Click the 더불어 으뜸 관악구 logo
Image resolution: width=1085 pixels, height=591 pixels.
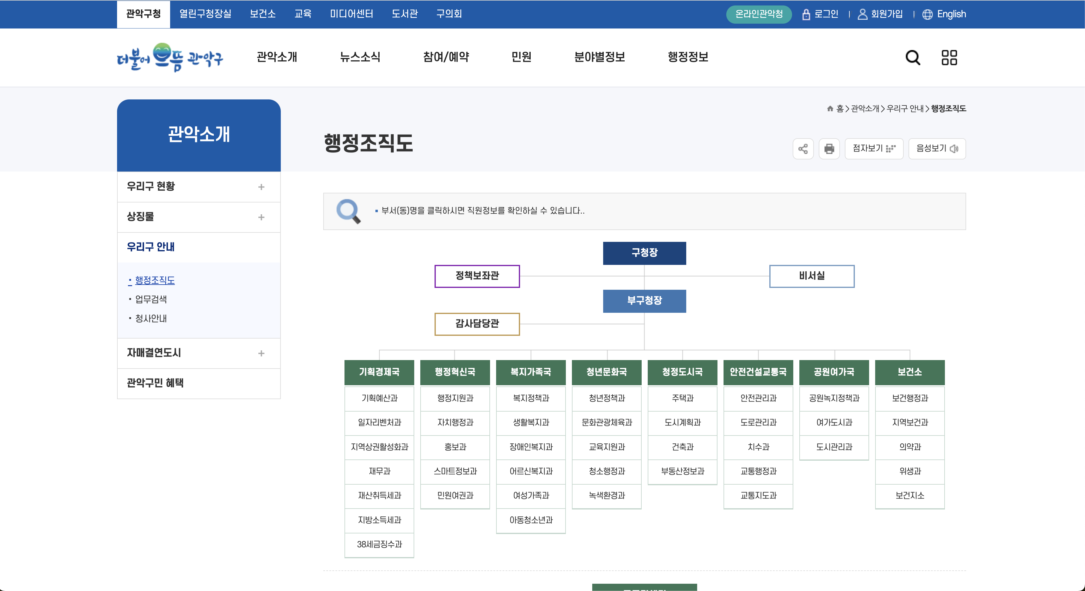[x=170, y=58]
